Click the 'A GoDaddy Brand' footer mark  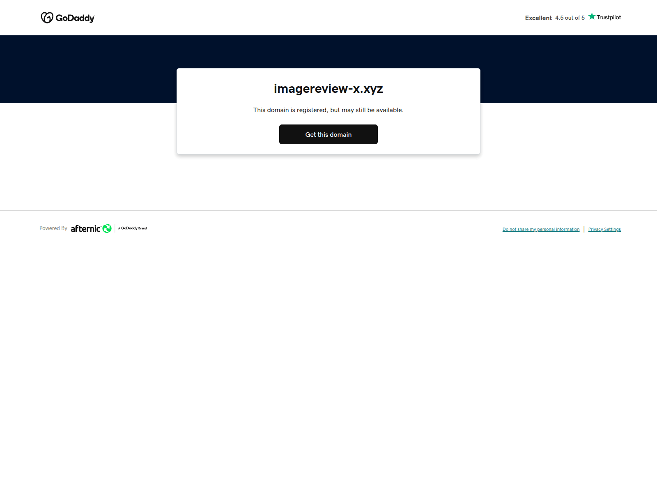click(x=132, y=228)
